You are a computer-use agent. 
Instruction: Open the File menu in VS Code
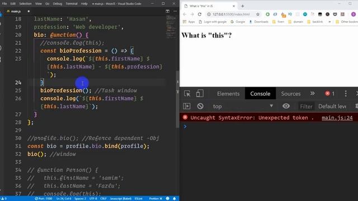tap(4, 4)
